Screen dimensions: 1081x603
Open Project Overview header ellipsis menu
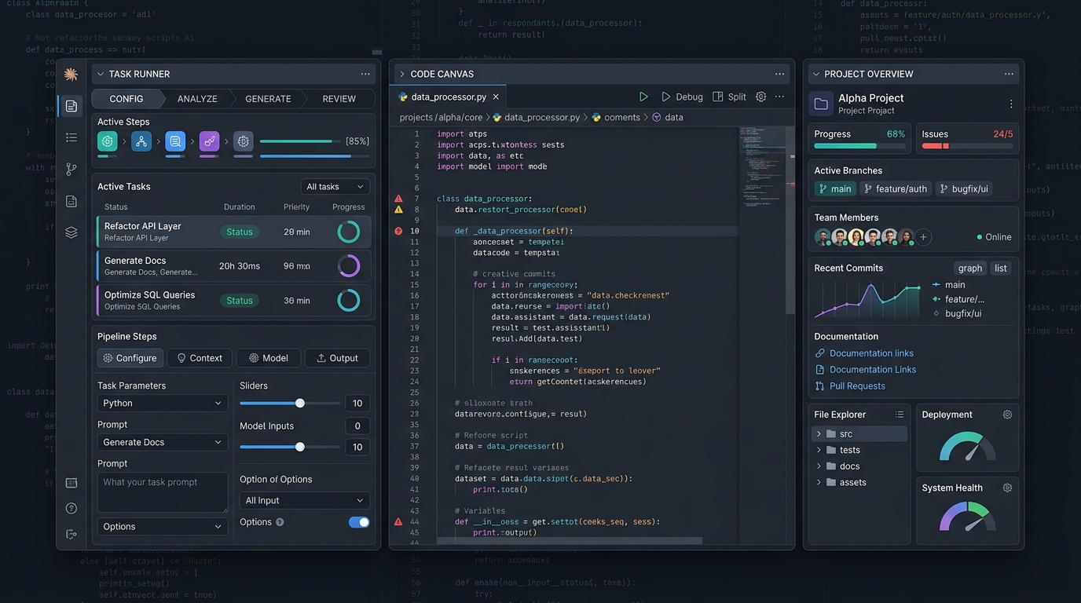[1009, 74]
